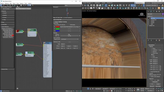The image size is (164, 92).
Task: Click the large plus Set Key button
Action: coord(138,89)
